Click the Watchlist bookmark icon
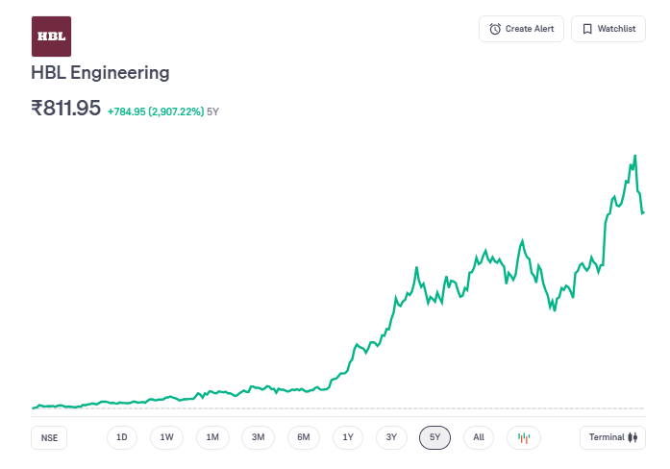670x469 pixels. coord(586,29)
